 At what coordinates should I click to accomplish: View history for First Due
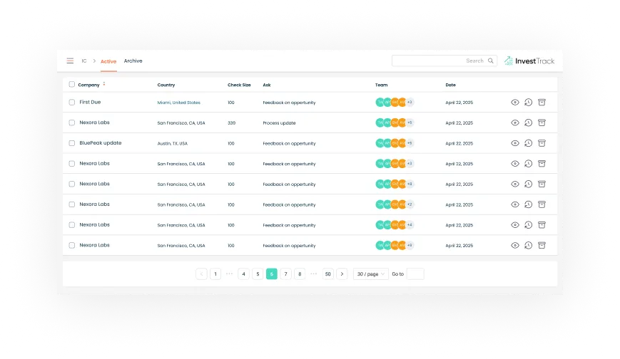pos(528,103)
